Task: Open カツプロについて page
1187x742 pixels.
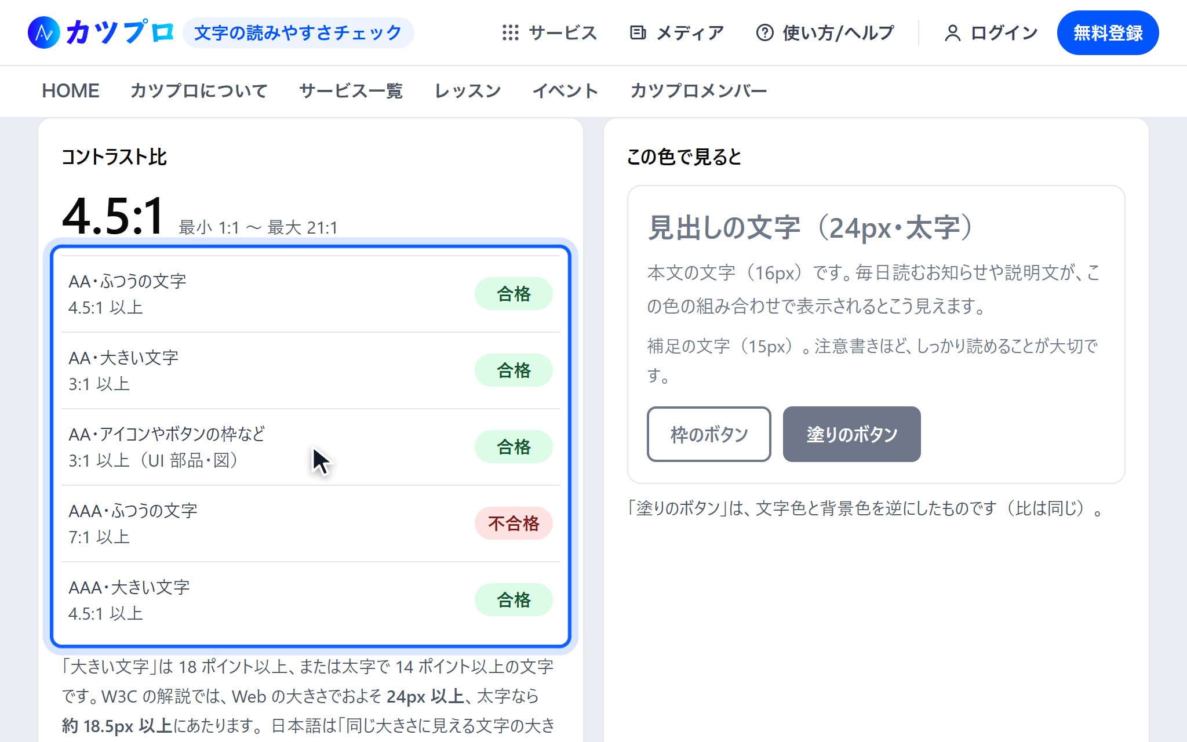Action: coord(199,91)
